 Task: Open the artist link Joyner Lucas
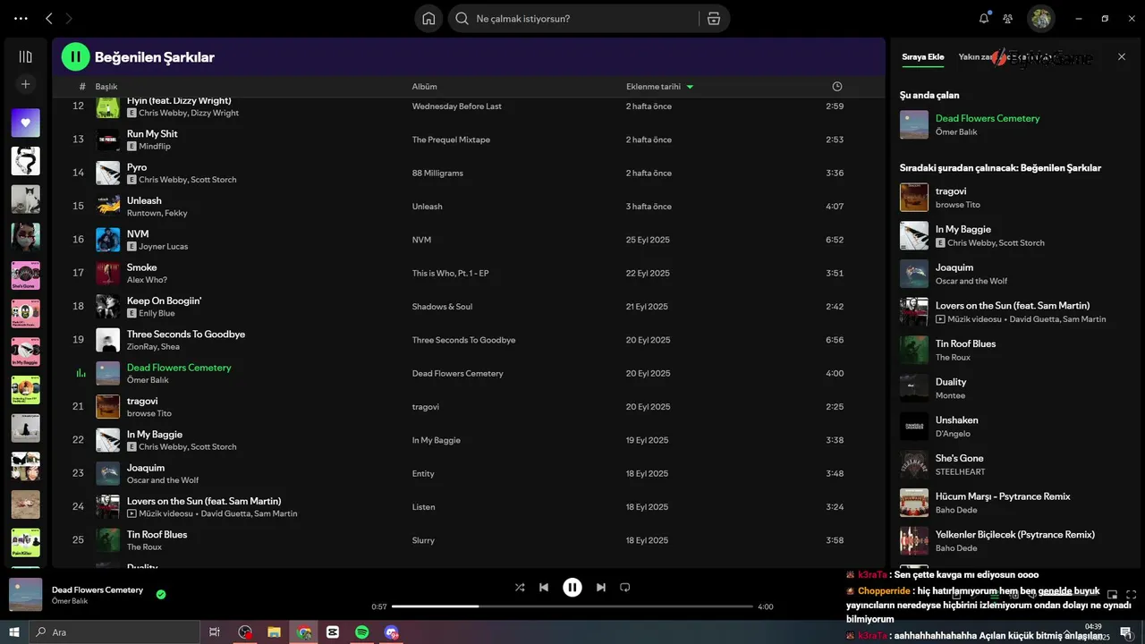[163, 247]
